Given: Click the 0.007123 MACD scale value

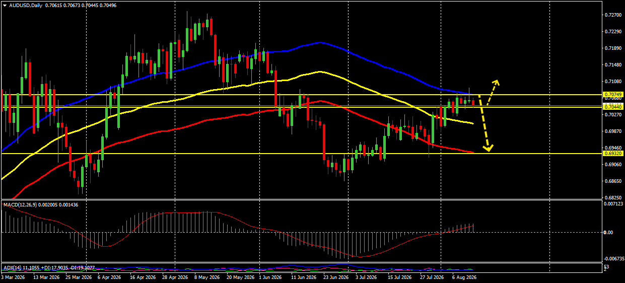Looking at the screenshot, I should tap(614, 203).
